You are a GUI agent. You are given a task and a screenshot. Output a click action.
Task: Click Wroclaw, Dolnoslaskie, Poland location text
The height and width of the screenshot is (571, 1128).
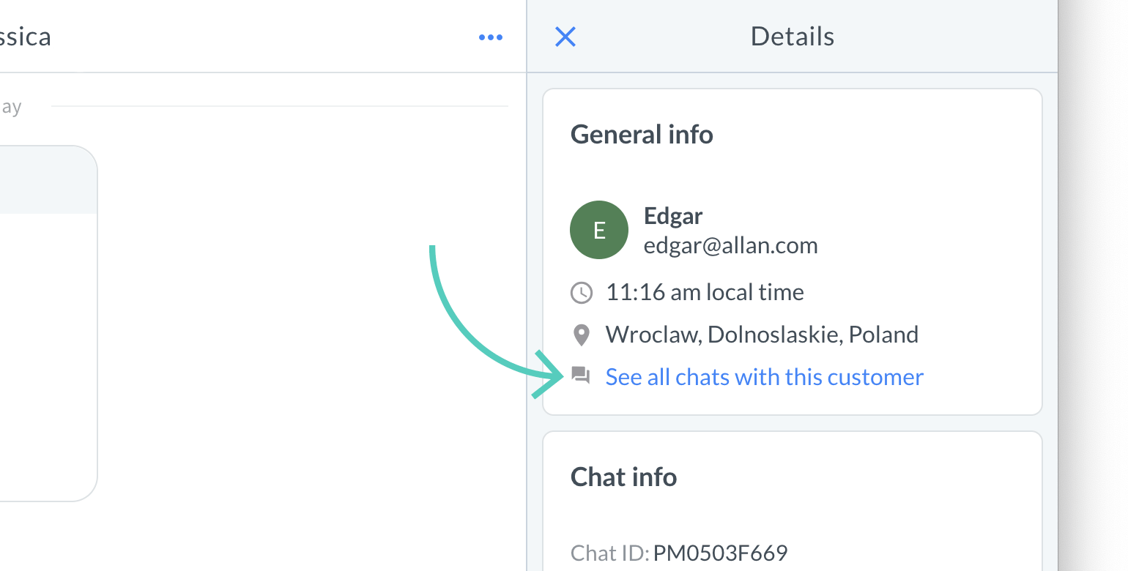[762, 335]
